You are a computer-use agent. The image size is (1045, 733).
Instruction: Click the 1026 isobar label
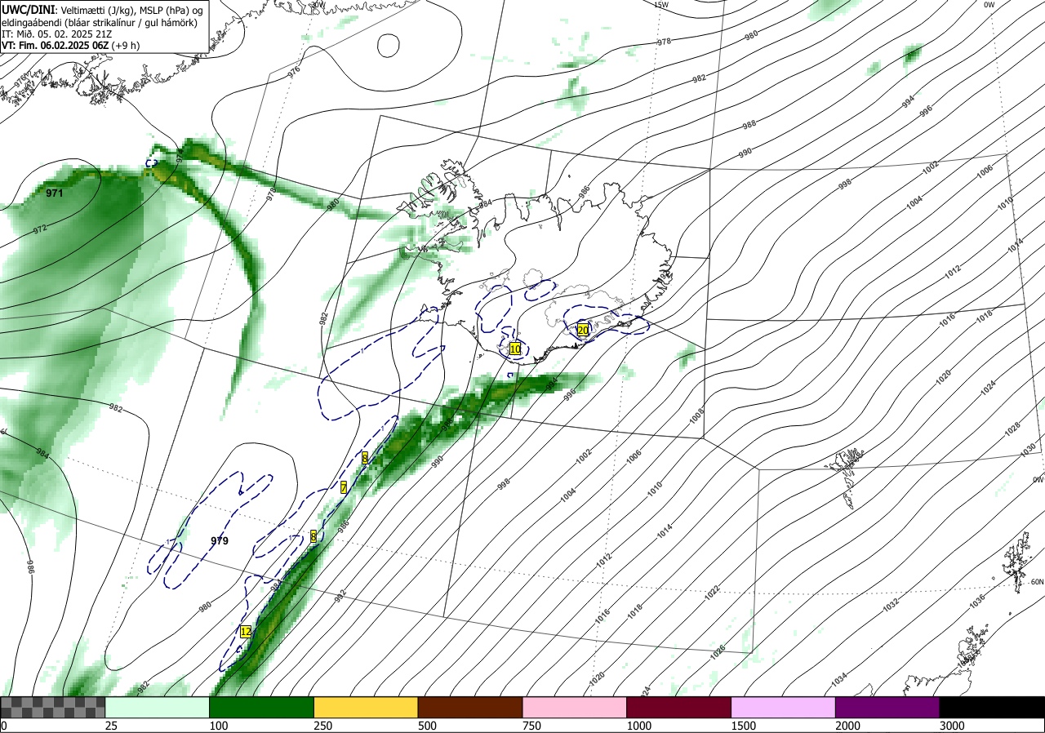pyautogui.click(x=718, y=651)
